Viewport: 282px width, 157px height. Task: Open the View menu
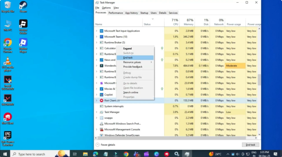tap(116, 8)
